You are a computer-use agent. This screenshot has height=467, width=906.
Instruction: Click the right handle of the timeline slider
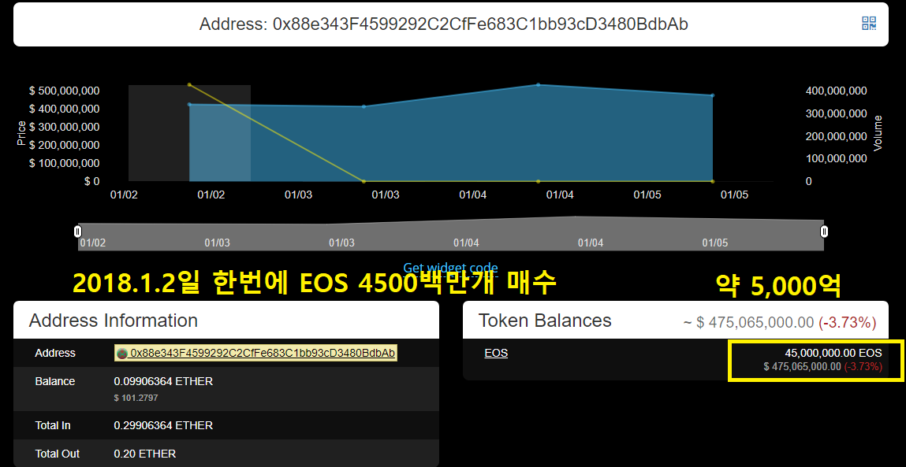point(824,231)
